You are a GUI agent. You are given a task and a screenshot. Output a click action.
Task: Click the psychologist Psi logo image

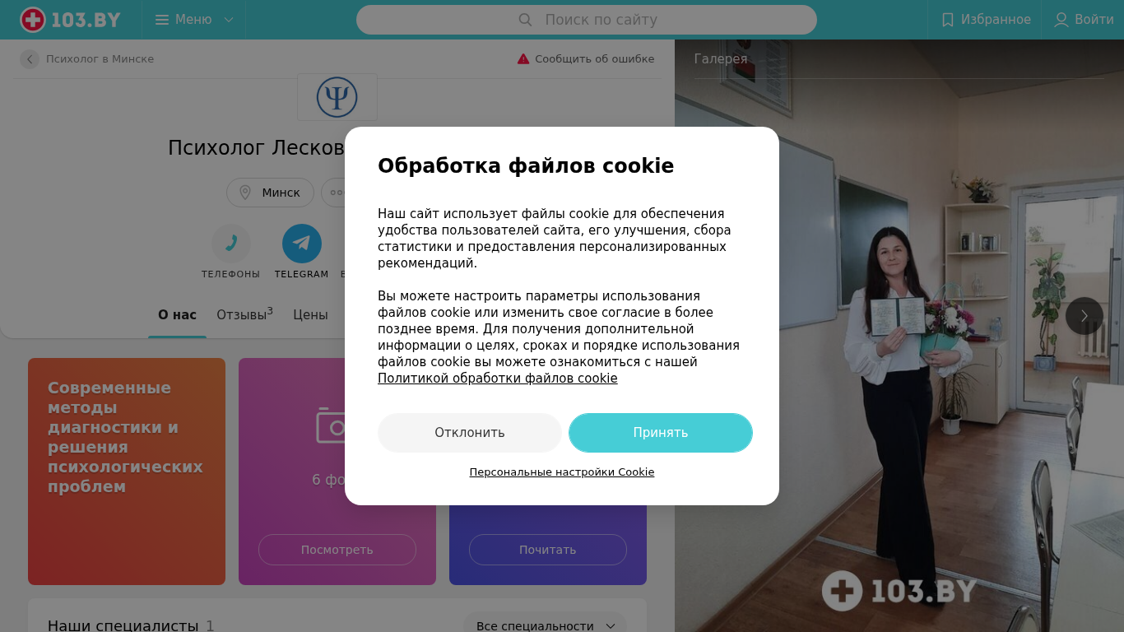tap(337, 97)
